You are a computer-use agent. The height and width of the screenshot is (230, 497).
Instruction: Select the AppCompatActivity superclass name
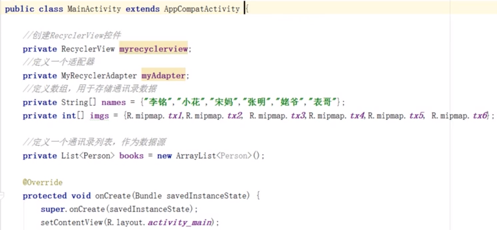tap(202, 9)
